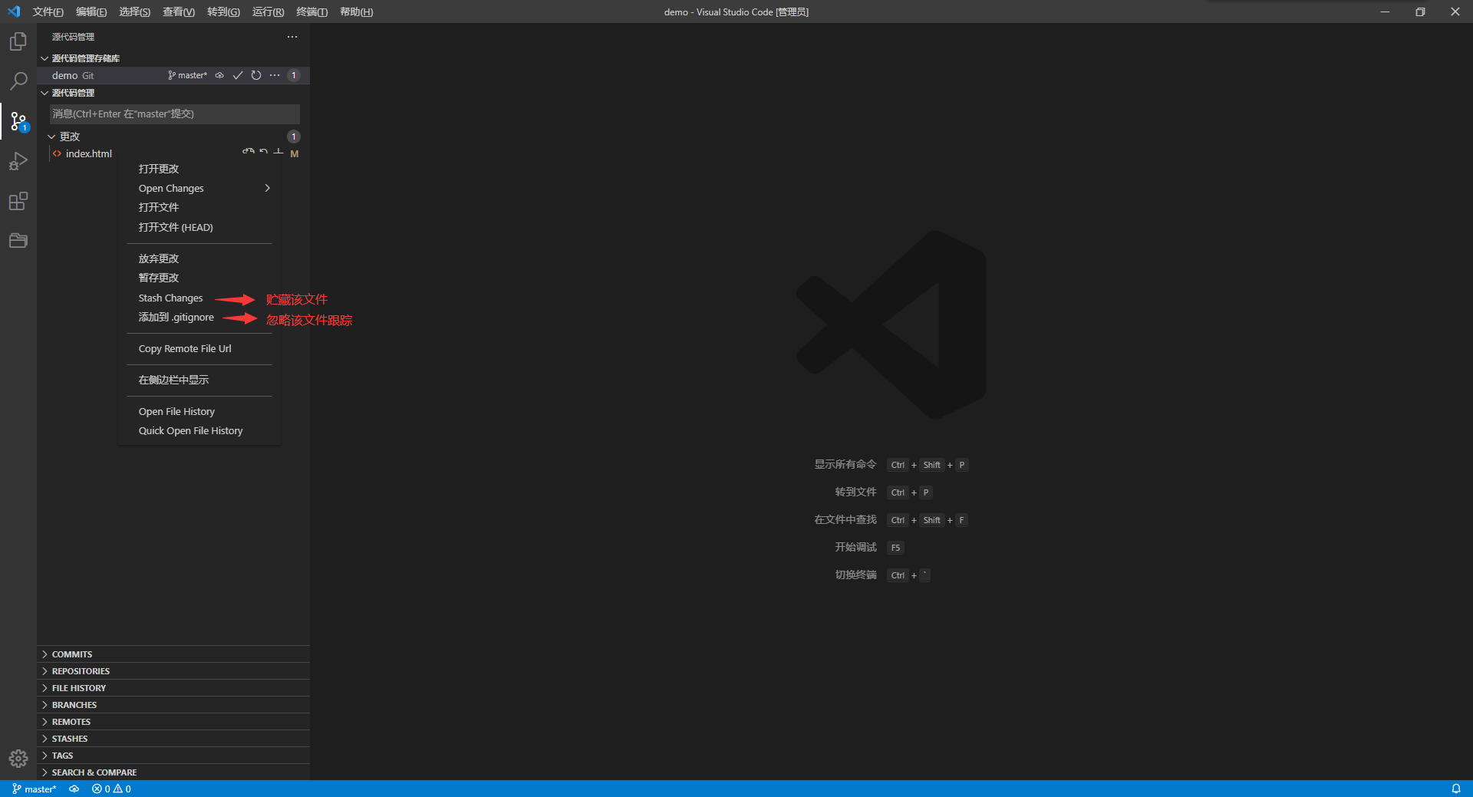This screenshot has height=797, width=1473.
Task: Open the Source Control view icon
Action: 18,121
